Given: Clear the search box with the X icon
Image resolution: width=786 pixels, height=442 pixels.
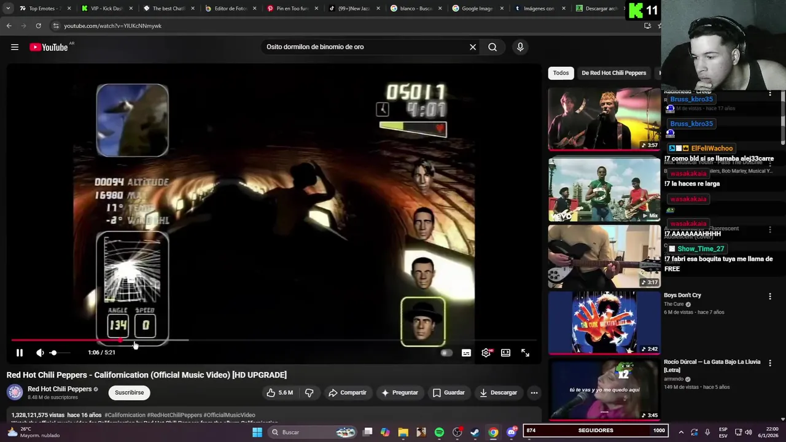Looking at the screenshot, I should coord(473,47).
